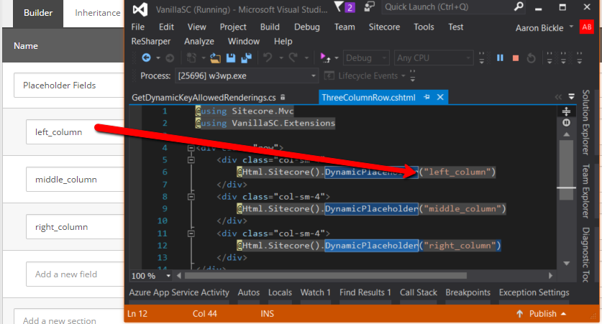The height and width of the screenshot is (324, 602).
Task: Click the Show Next Statement icon
Action: point(325,58)
